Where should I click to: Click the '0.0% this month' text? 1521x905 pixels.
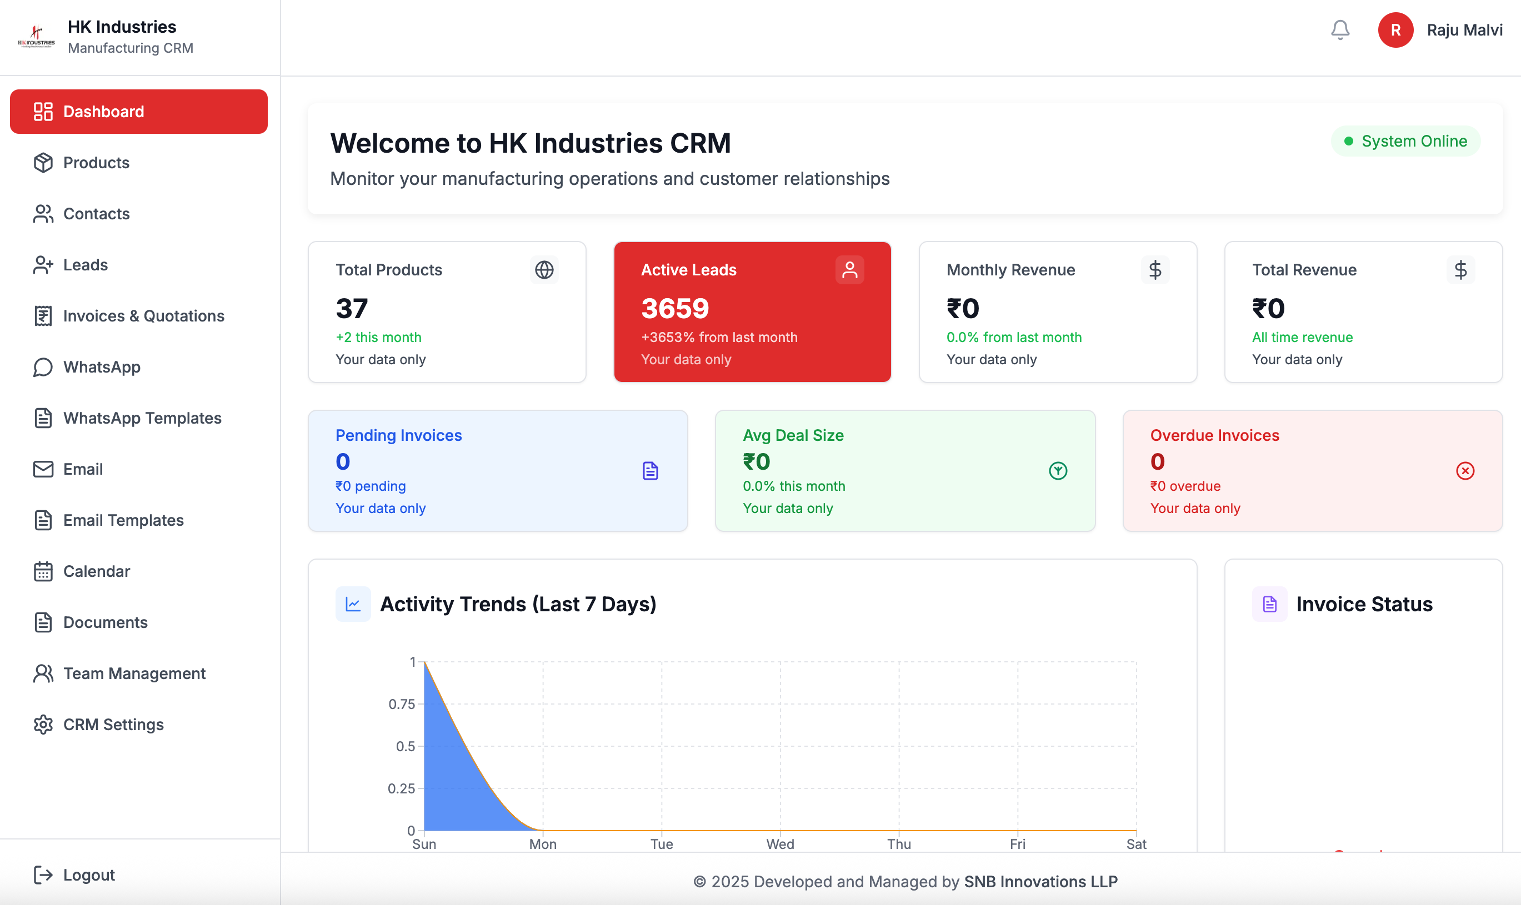[794, 486]
